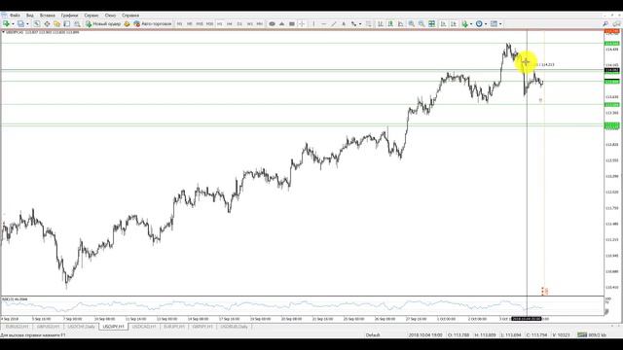Switch chart to bar chart
Screen dimensions: 623x350
pyautogui.click(x=381, y=23)
